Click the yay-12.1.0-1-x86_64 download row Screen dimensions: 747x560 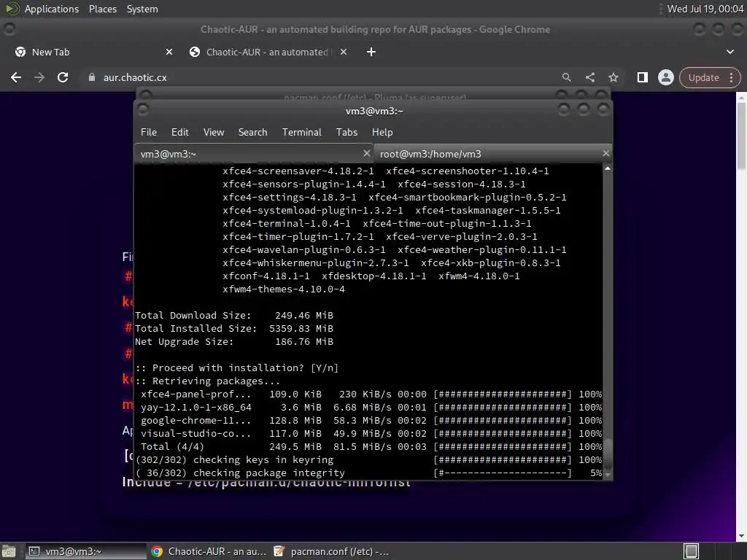[x=371, y=407]
